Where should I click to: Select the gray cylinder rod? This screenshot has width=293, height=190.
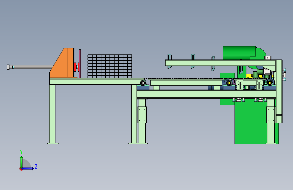point(33,67)
